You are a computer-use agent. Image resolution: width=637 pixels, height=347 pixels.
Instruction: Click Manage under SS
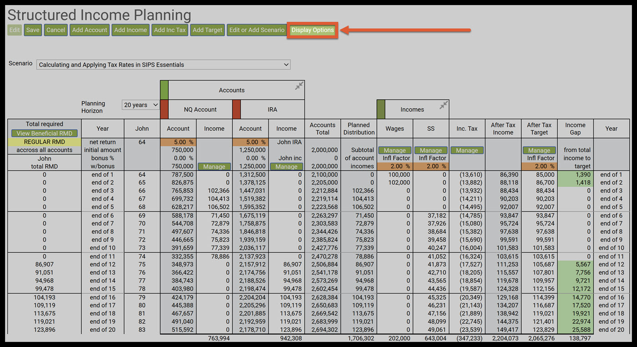point(431,150)
